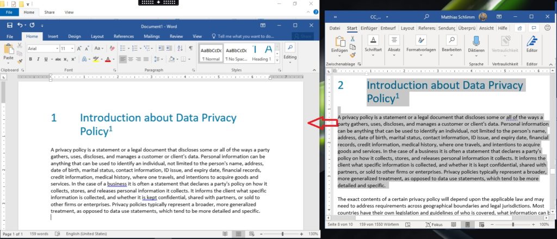Open the Insert tab in Document1
The height and width of the screenshot is (239, 557).
pyautogui.click(x=53, y=36)
